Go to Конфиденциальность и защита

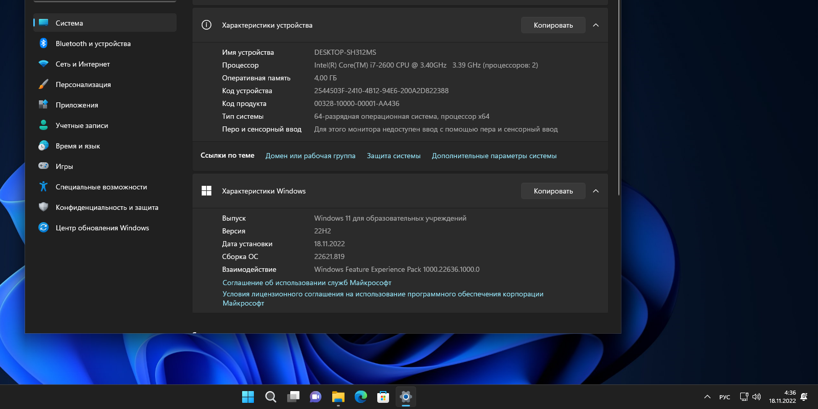click(x=105, y=207)
